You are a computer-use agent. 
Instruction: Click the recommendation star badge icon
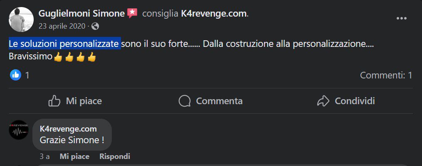tap(132, 13)
